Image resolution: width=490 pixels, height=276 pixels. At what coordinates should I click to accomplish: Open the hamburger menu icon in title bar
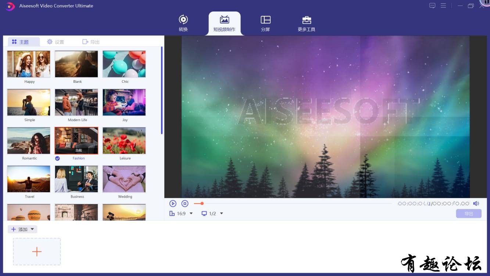[x=443, y=6]
